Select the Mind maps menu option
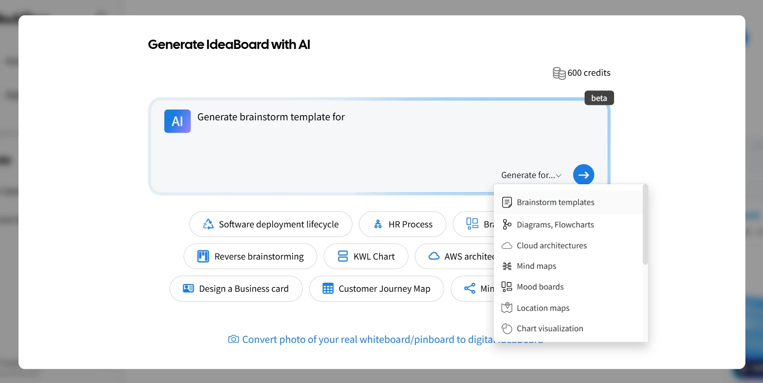This screenshot has height=383, width=763. (x=536, y=266)
